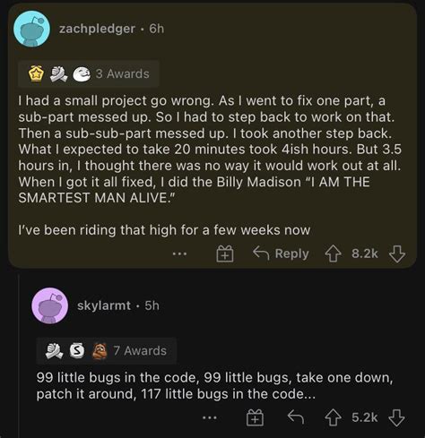This screenshot has width=425, height=438.
Task: Upvote skylarmt's comment
Action: 334,417
